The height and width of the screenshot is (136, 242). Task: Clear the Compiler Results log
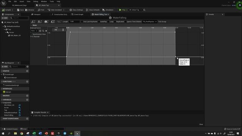tap(201, 124)
